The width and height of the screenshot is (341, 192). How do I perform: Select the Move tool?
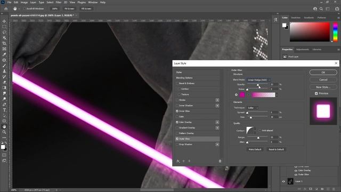pos(4,21)
